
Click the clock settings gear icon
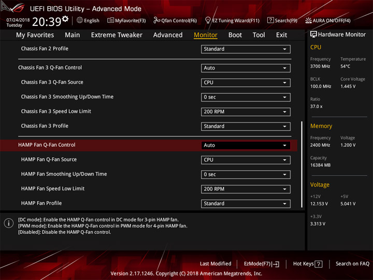pos(65,19)
